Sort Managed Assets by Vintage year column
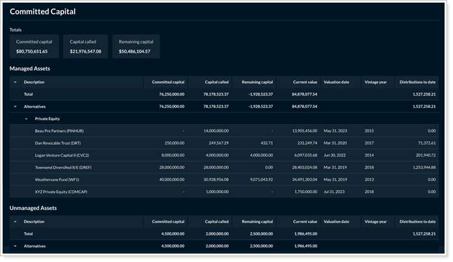The width and height of the screenshot is (453, 262). 375,83
